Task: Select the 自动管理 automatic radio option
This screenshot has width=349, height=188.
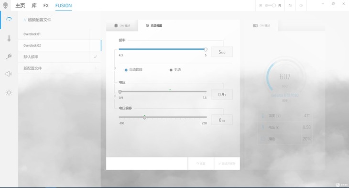Action: (133, 70)
